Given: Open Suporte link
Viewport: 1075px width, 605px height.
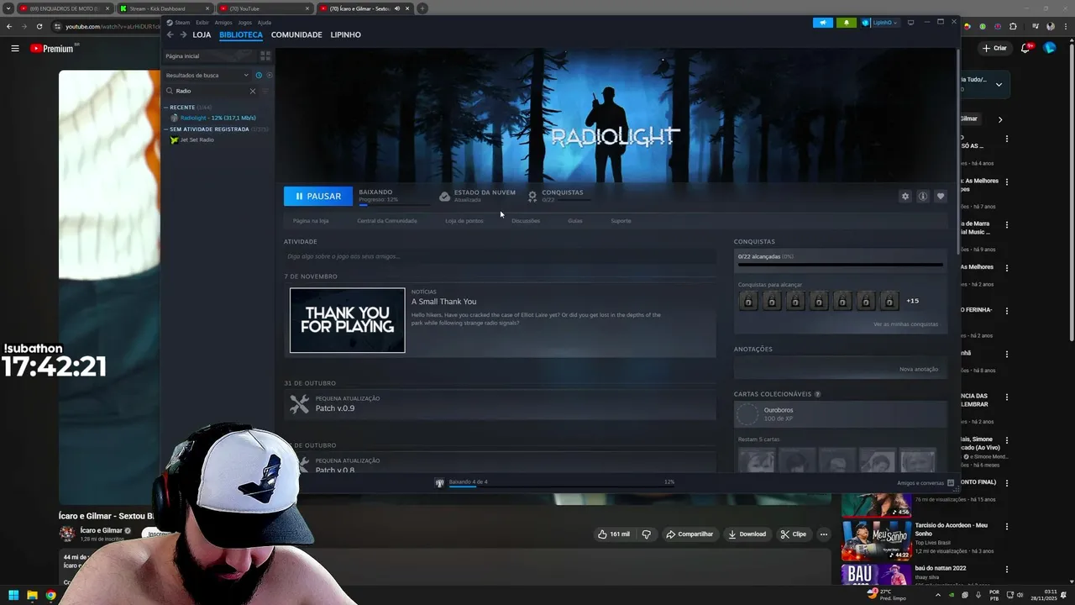Looking at the screenshot, I should 621,221.
